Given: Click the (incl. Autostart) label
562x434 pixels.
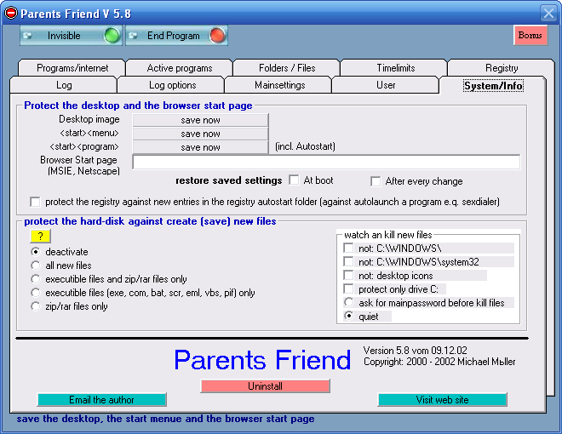Looking at the screenshot, I should pos(305,146).
